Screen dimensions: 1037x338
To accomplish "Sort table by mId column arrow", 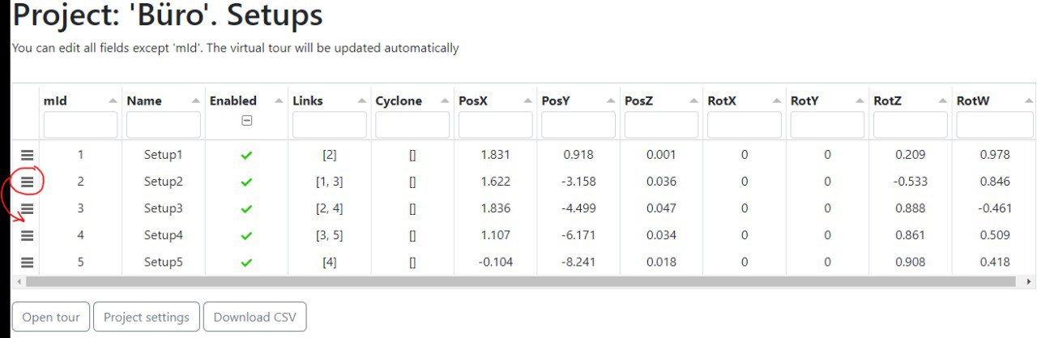I will (112, 101).
